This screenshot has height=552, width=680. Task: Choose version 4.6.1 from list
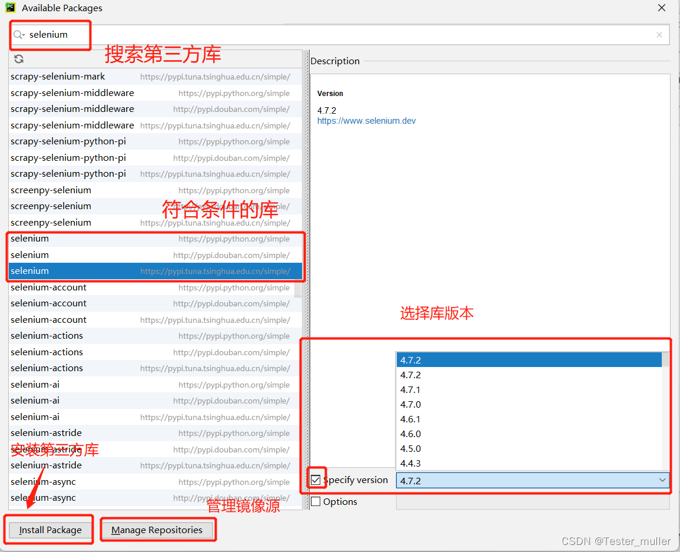pyautogui.click(x=529, y=419)
